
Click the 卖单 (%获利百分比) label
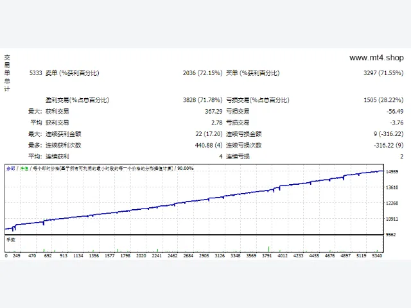coord(73,73)
